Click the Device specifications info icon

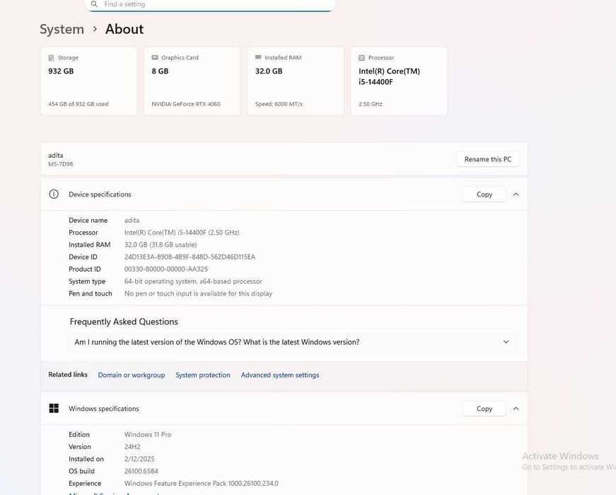(54, 194)
